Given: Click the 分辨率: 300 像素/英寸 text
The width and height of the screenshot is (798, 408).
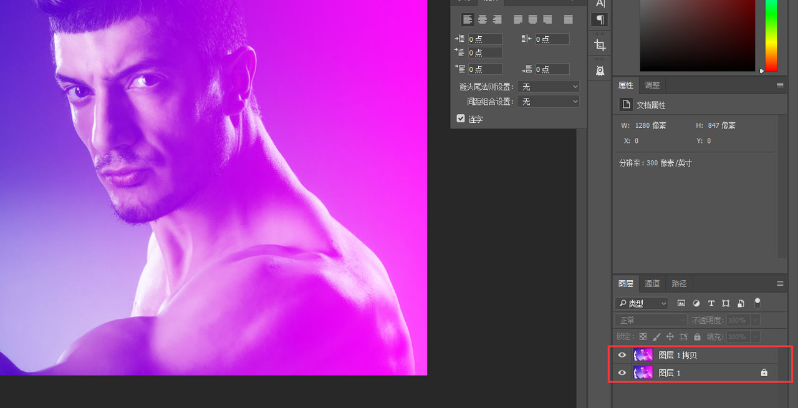Looking at the screenshot, I should [655, 163].
